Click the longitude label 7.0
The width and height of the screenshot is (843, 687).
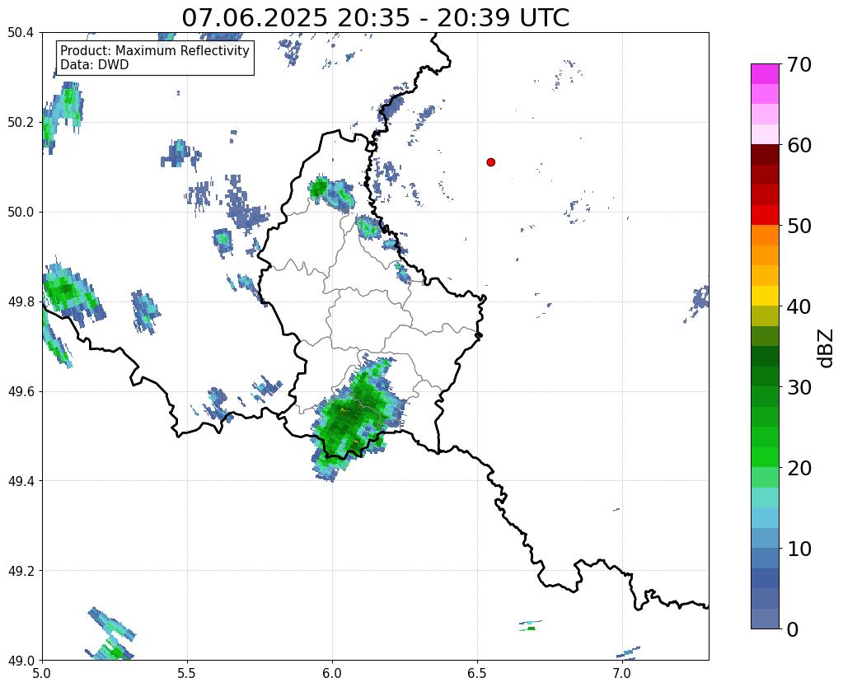tap(622, 673)
